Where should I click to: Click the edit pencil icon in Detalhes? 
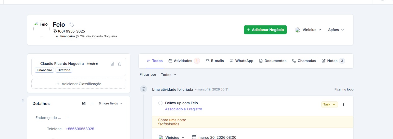(x=84, y=103)
